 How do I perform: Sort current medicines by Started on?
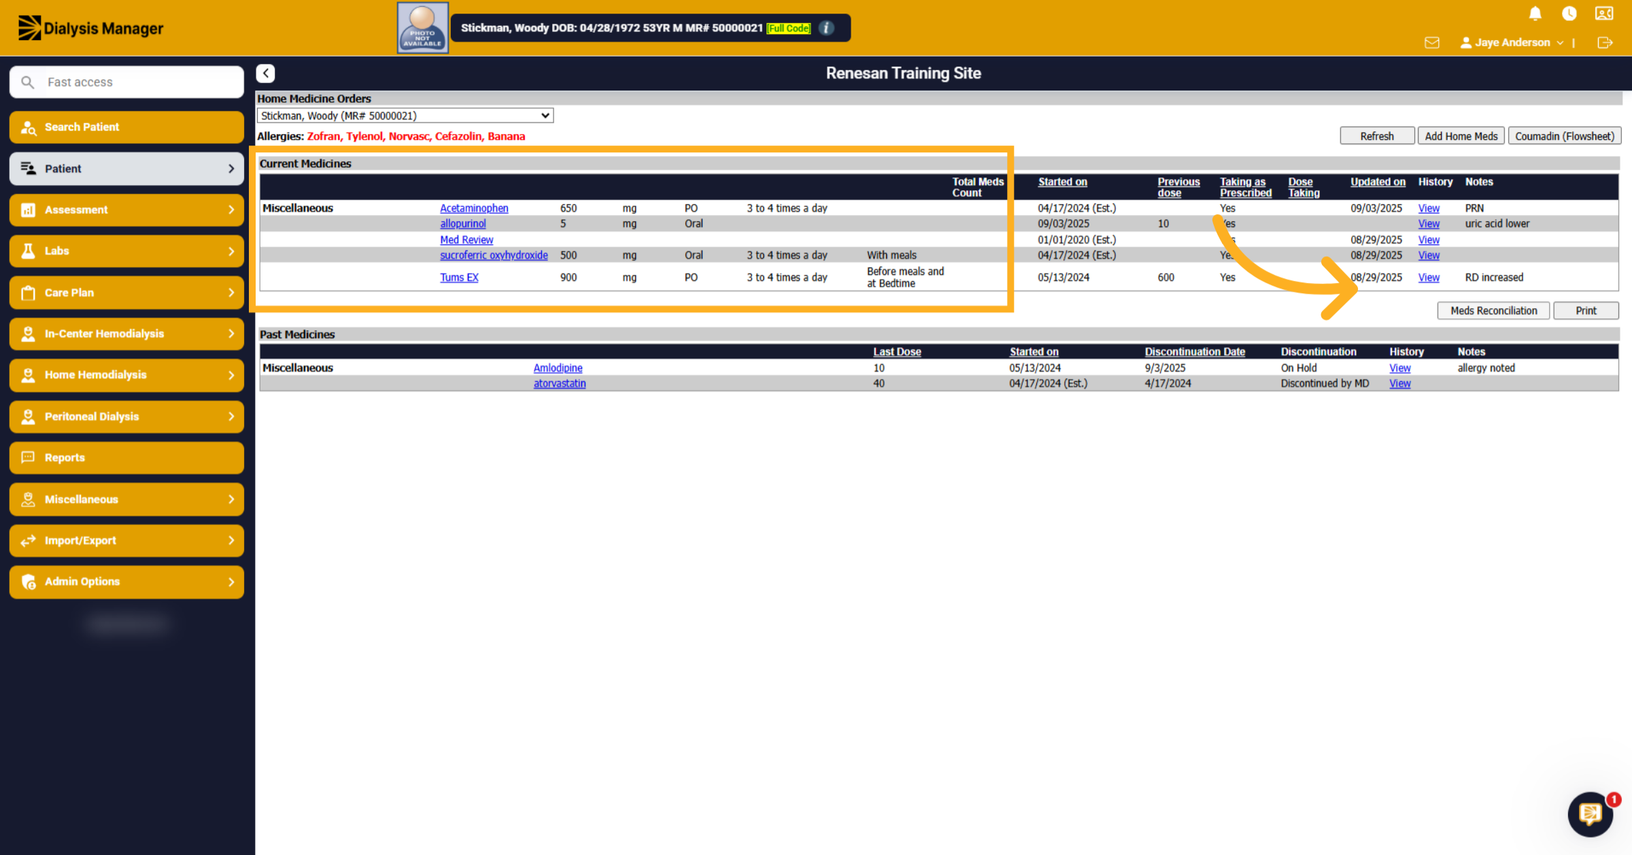(x=1062, y=182)
